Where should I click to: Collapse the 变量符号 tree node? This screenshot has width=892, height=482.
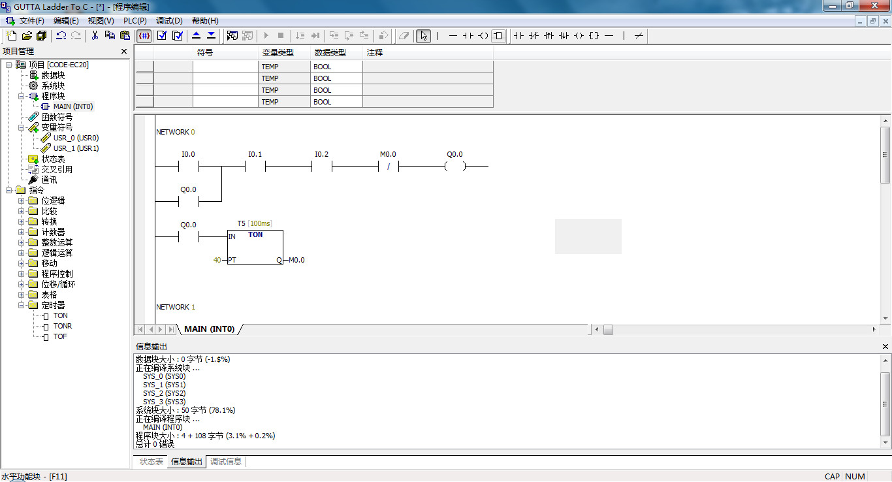tap(22, 127)
